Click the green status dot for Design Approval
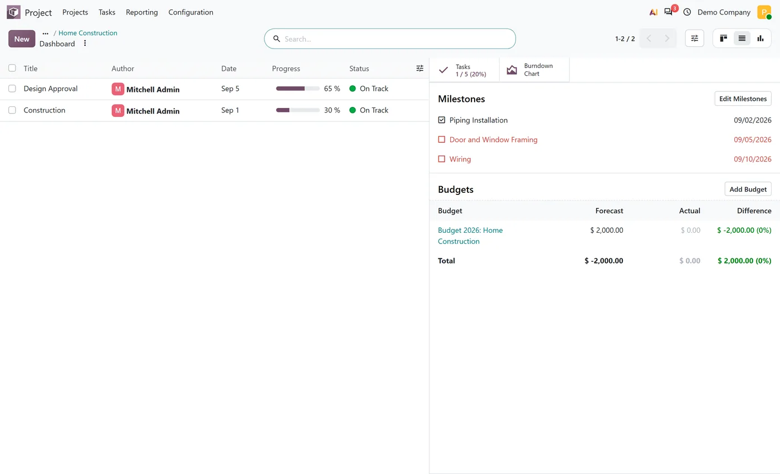 pyautogui.click(x=352, y=89)
